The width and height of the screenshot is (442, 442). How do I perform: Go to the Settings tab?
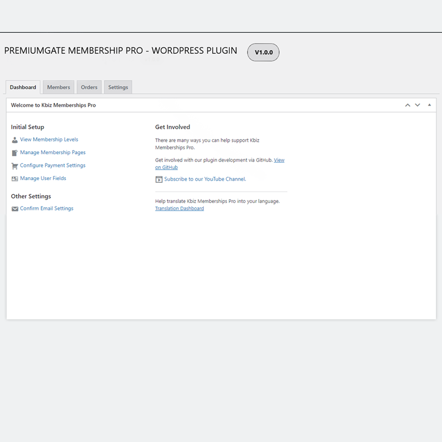[x=118, y=87]
